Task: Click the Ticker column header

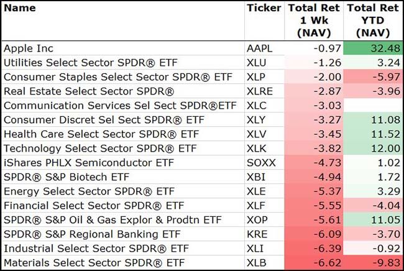Action: 264,9
